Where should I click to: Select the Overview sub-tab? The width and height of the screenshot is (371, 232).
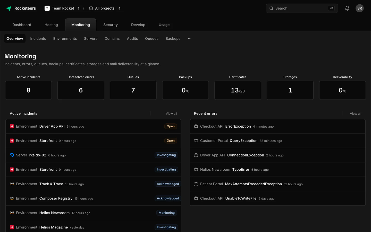click(15, 38)
